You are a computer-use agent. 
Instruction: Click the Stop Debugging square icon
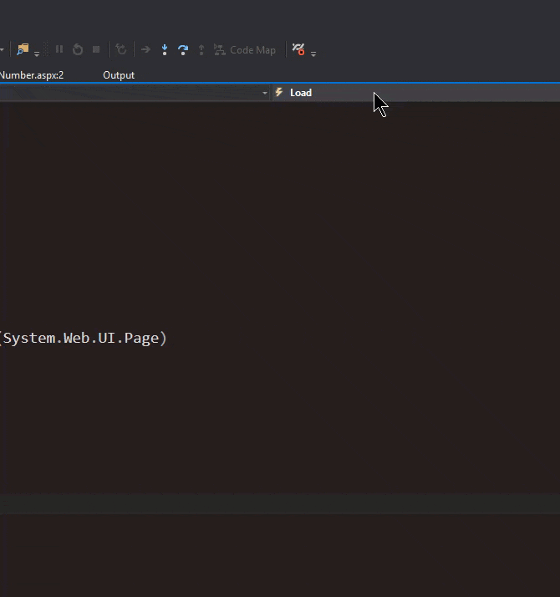[x=96, y=49]
